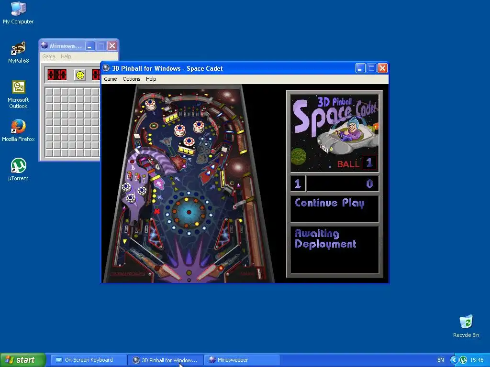The height and width of the screenshot is (367, 490).
Task: Close the 3D Pinball window
Action: (382, 68)
